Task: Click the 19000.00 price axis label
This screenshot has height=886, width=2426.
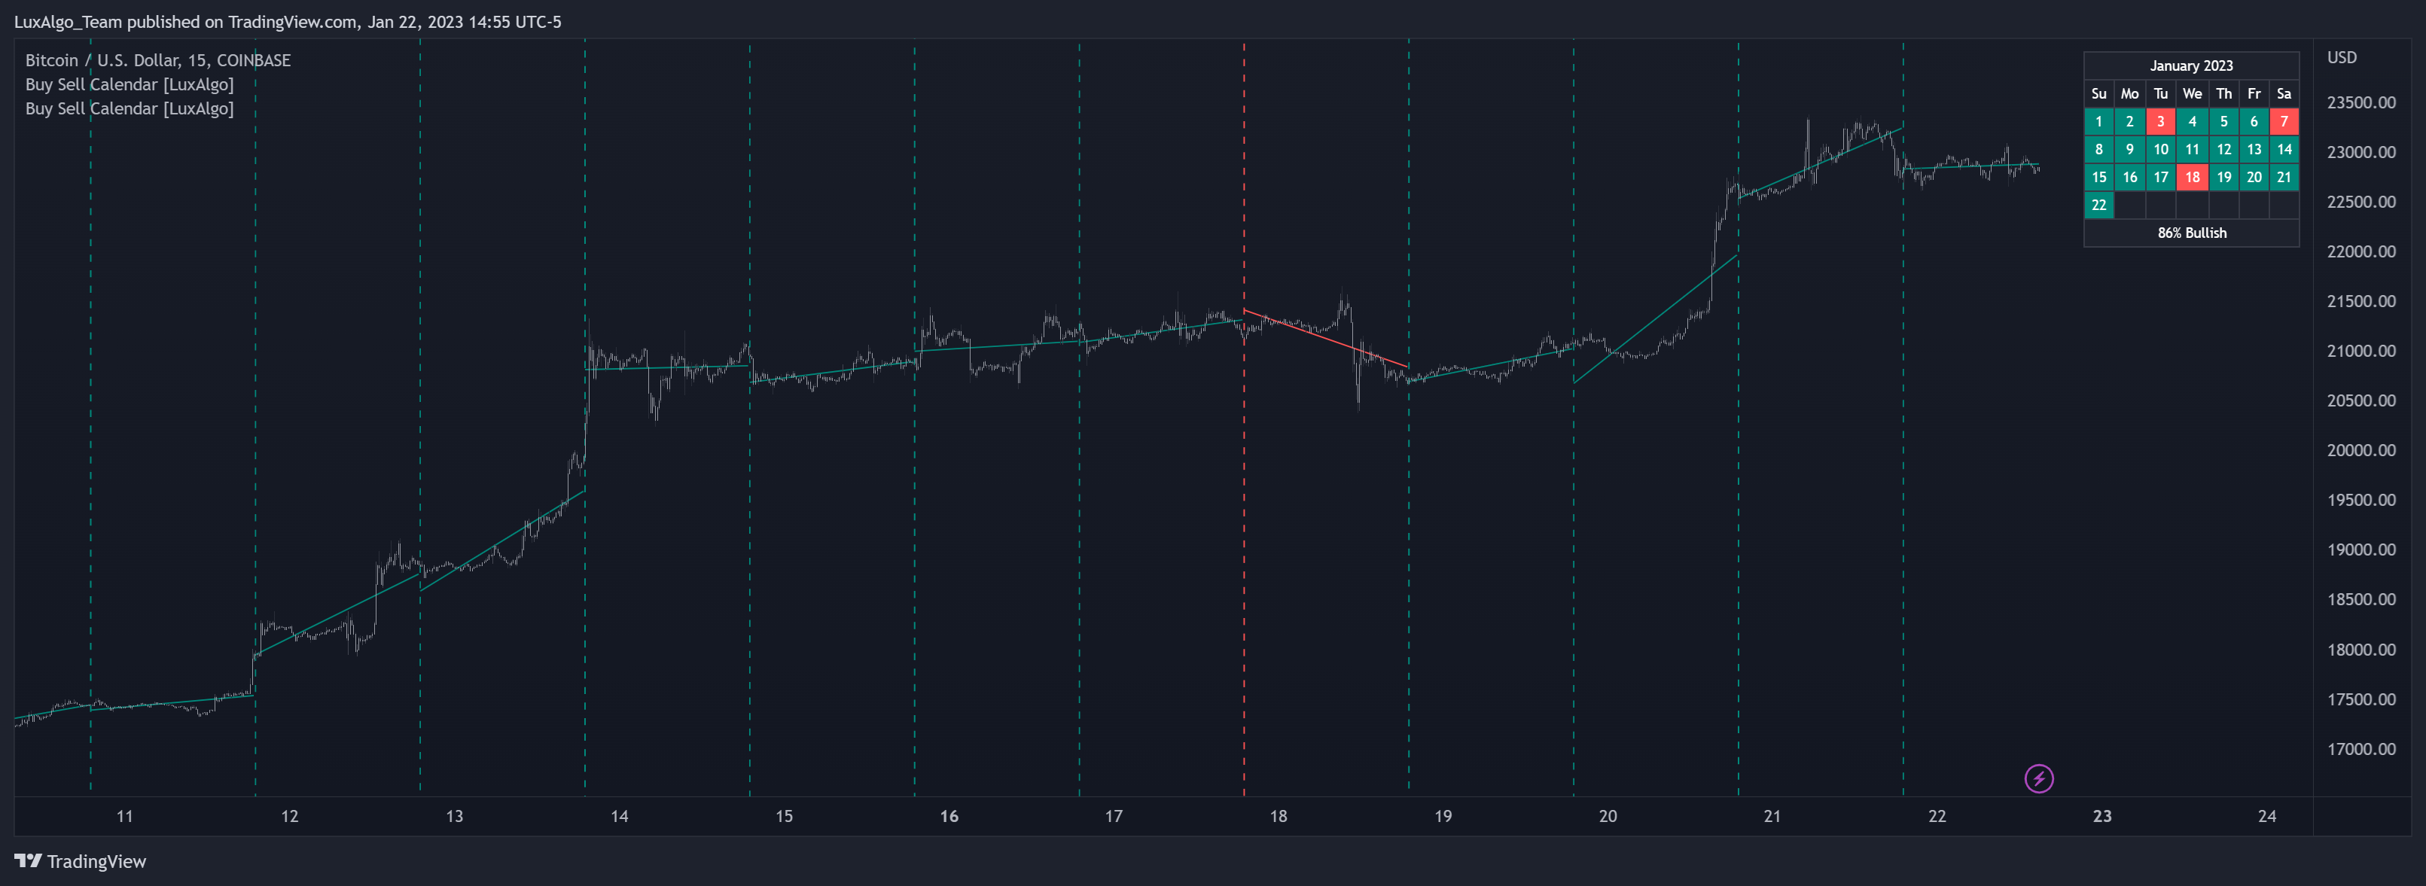Action: pos(2361,550)
